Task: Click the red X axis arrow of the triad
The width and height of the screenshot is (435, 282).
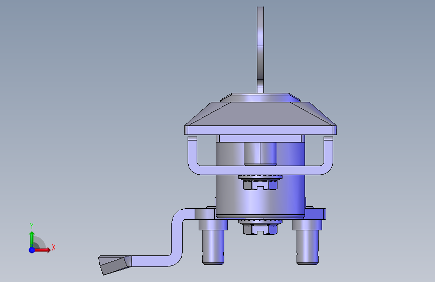Action: [42, 250]
